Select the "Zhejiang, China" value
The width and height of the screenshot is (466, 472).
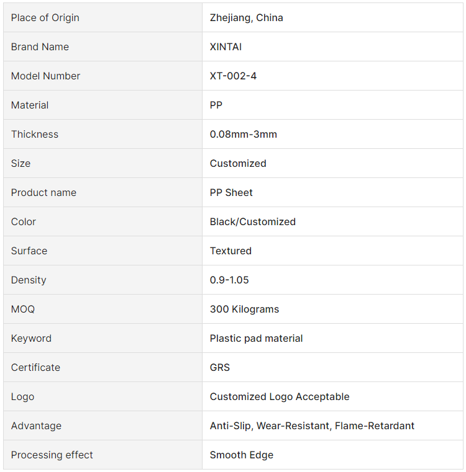[x=246, y=17]
